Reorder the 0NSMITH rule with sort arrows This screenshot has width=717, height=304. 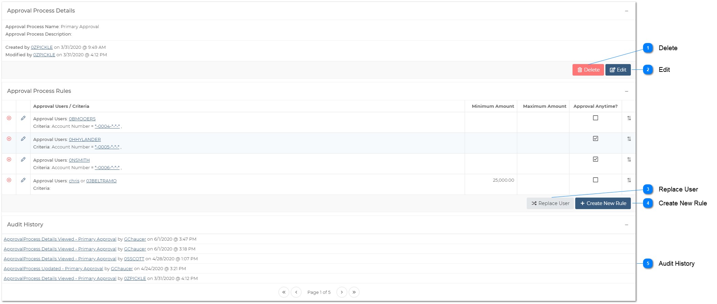tap(629, 159)
